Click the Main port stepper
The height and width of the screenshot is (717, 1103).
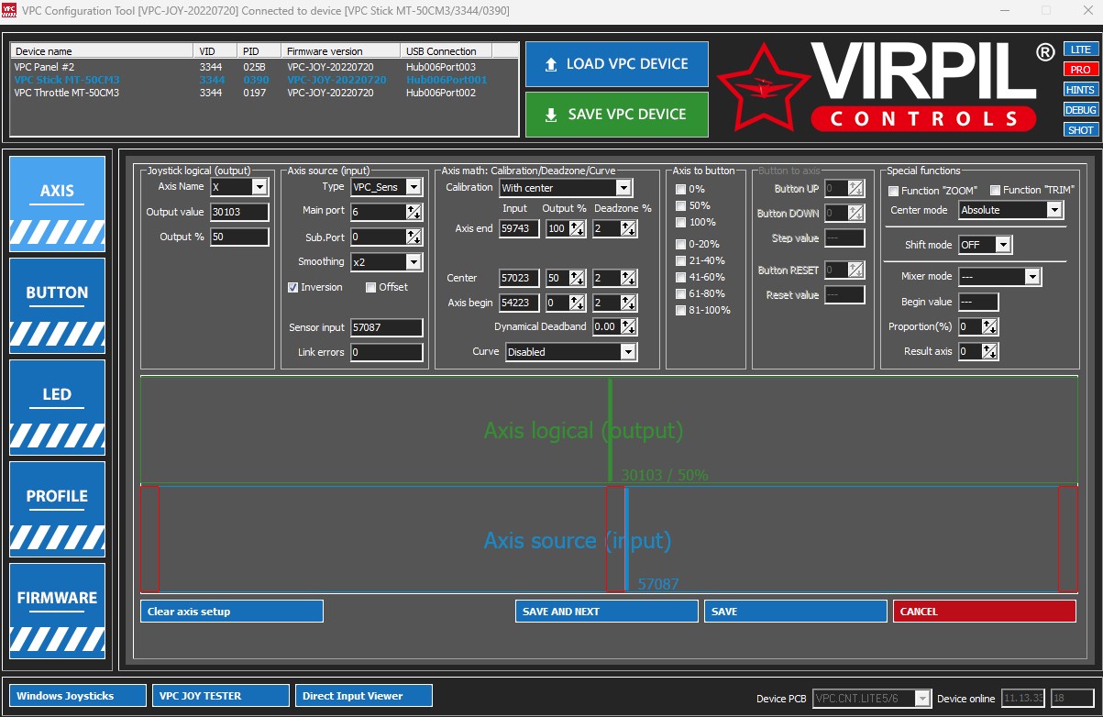[414, 212]
